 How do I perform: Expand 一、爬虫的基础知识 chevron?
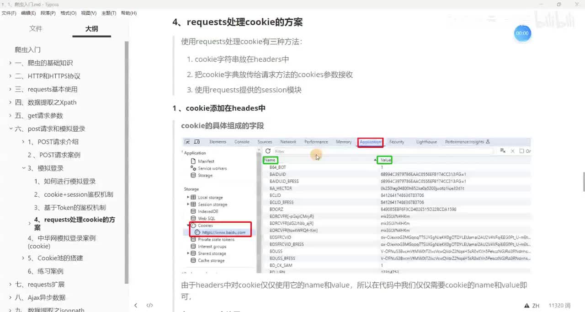11,63
